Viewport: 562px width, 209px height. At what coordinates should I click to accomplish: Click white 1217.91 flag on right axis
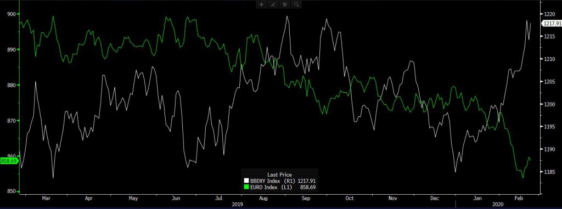[x=552, y=24]
